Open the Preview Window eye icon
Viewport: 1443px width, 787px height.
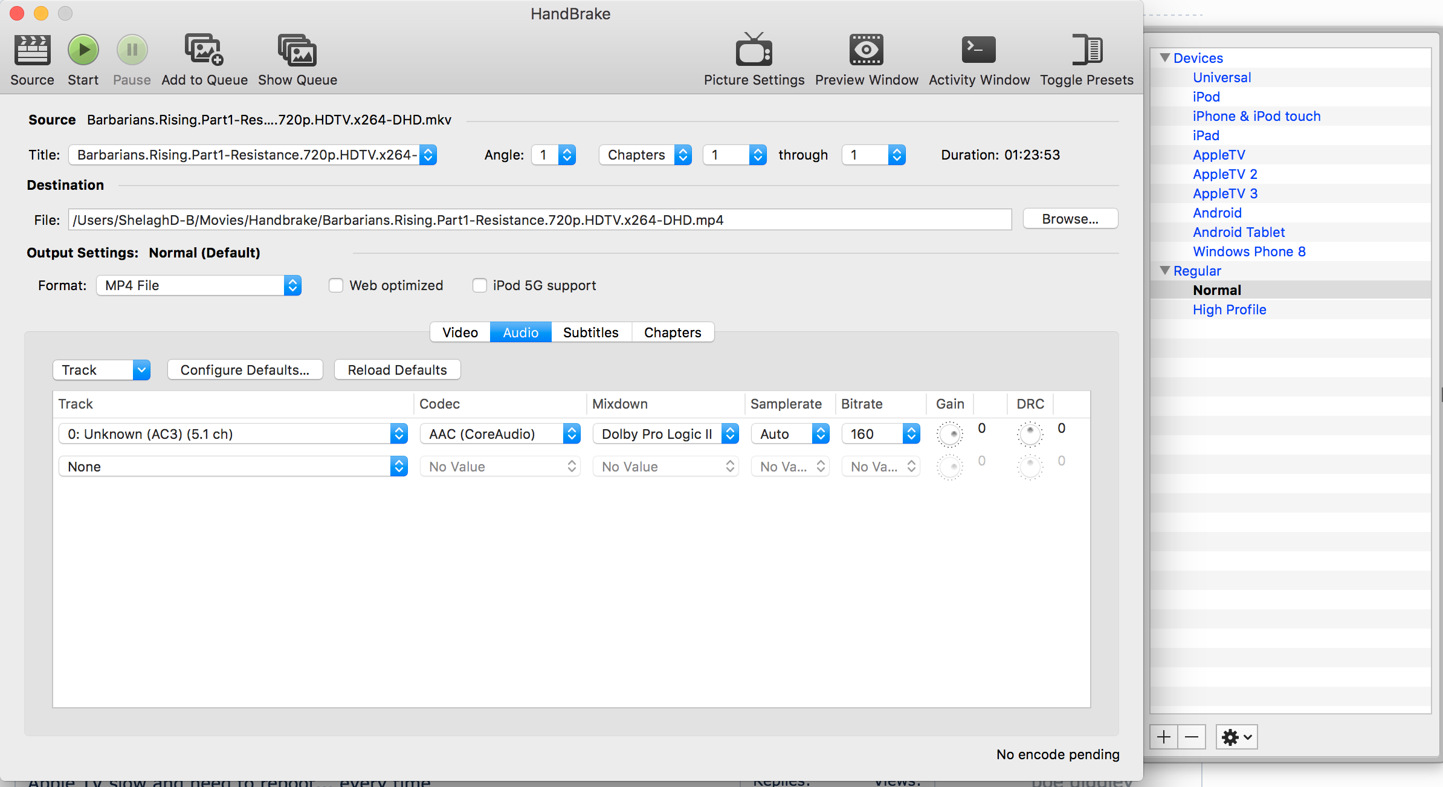pos(866,50)
